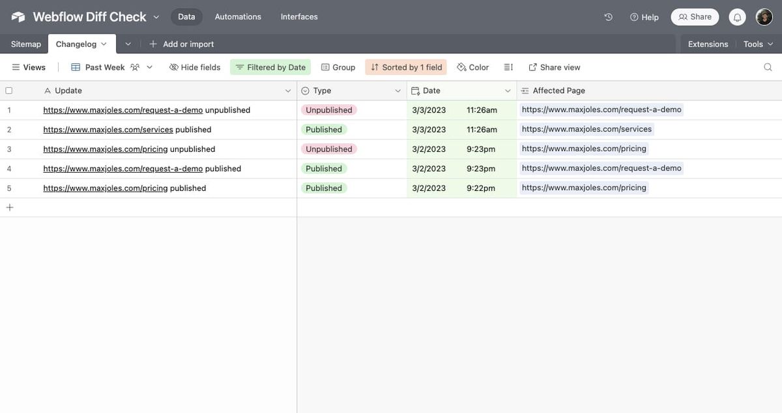Click Share view
This screenshot has width=782, height=413.
pos(555,67)
